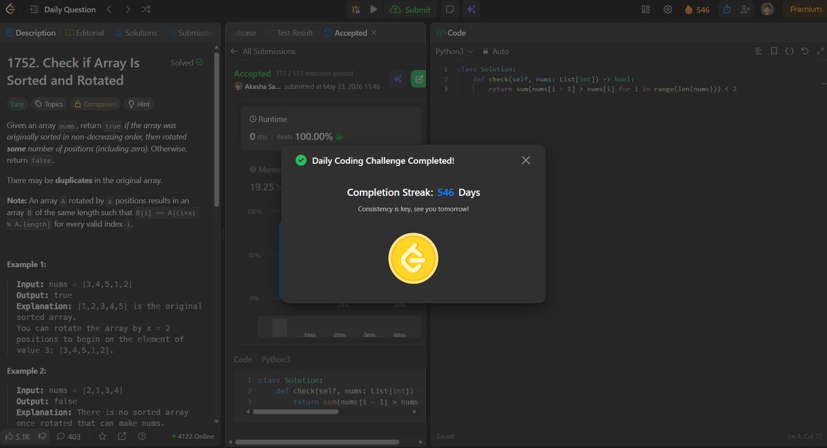Screen dimensions: 827x448
Task: Go to the previous question arrow
Action: (109, 10)
